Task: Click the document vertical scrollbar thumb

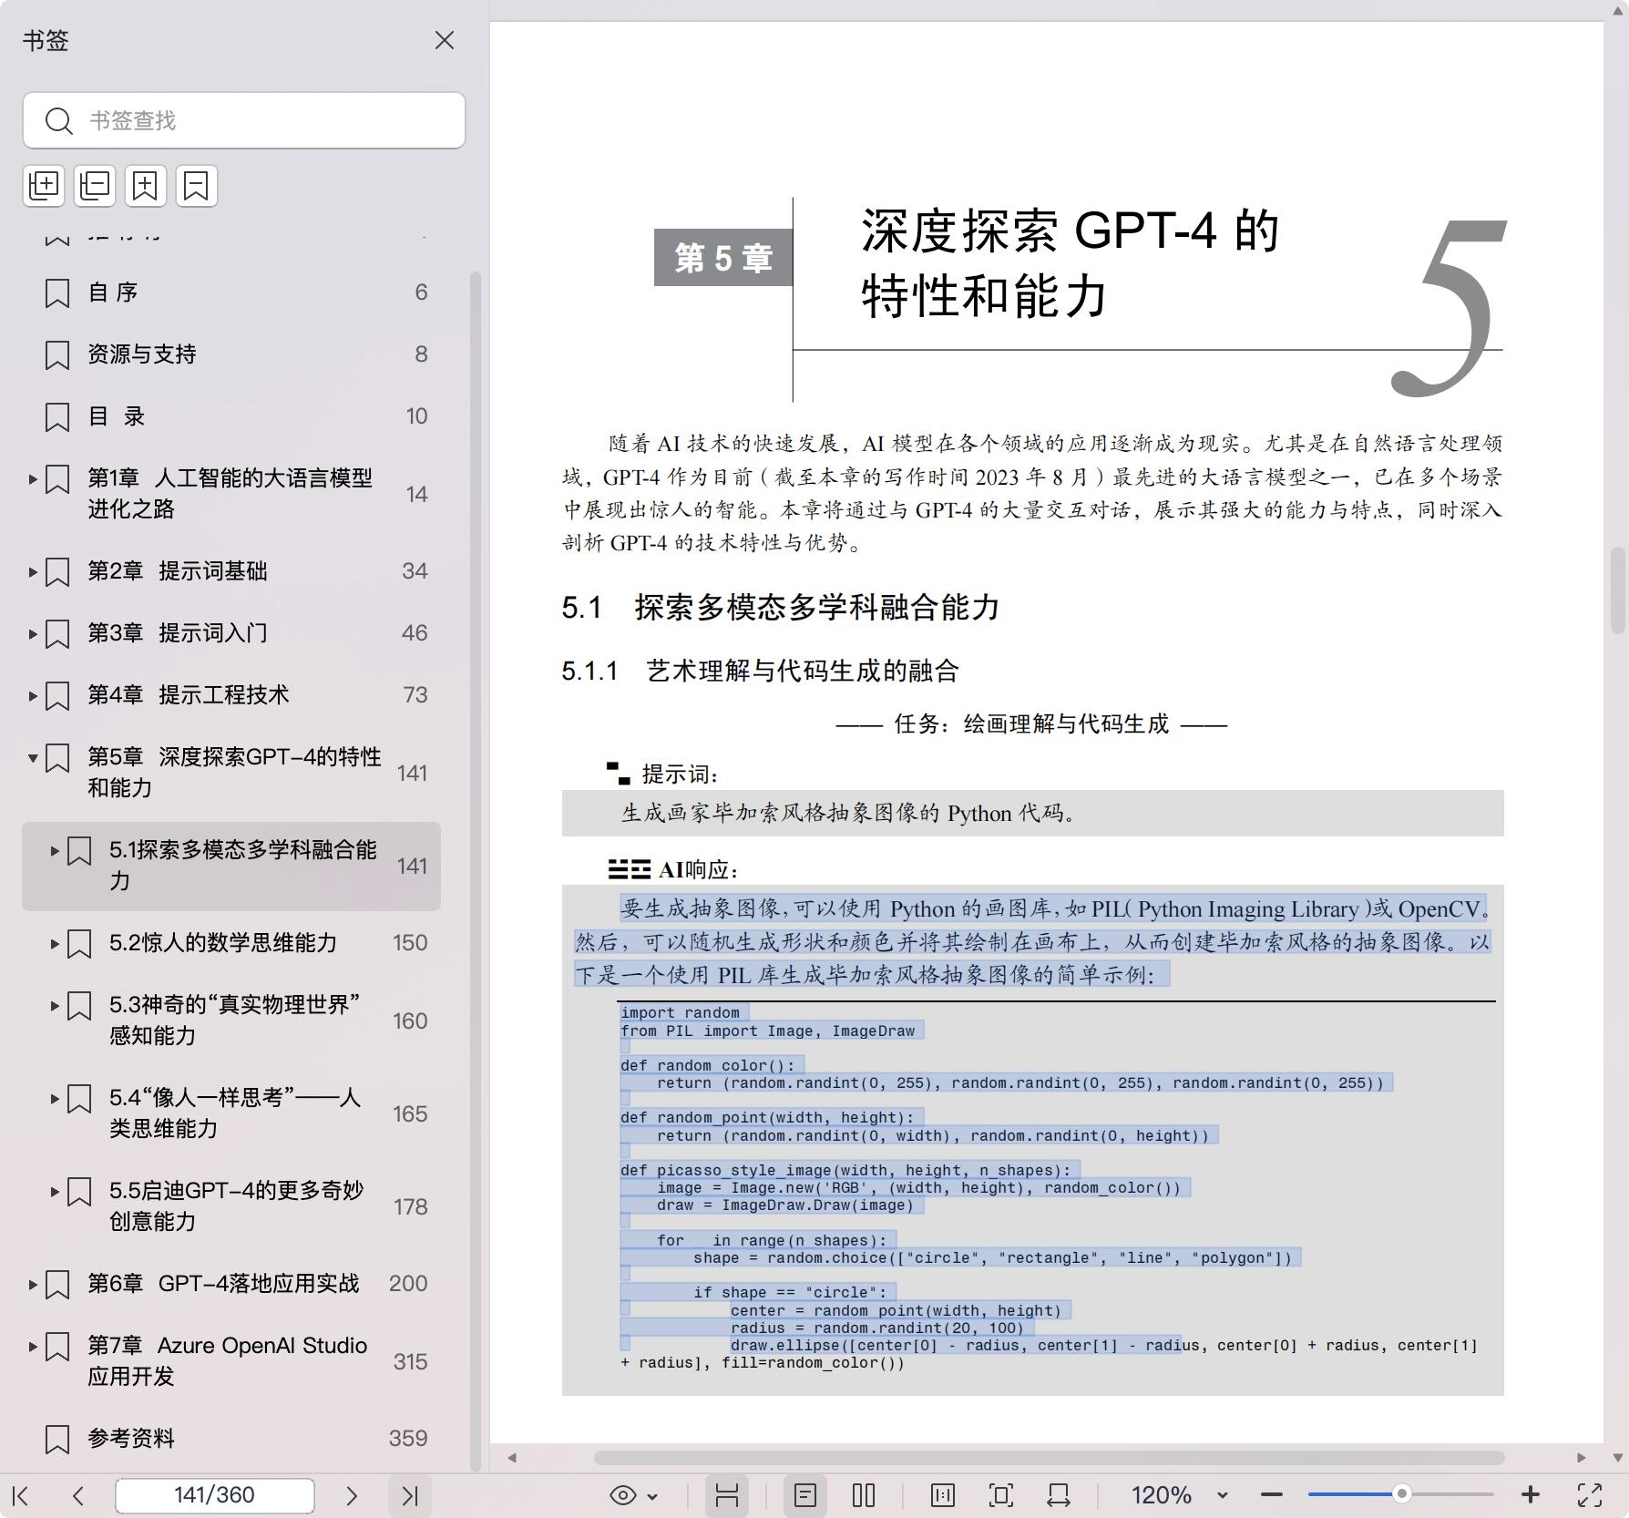Action: pos(1618,590)
